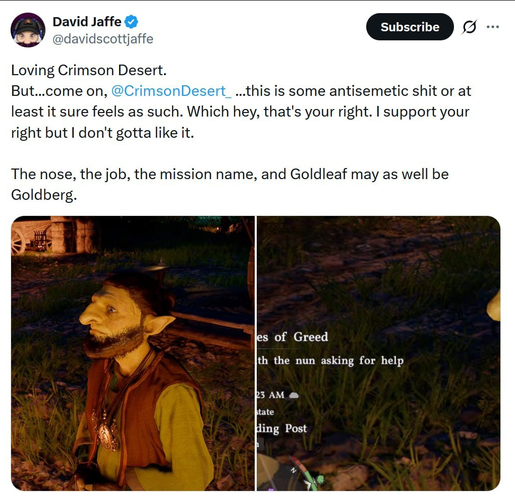This screenshot has height=498, width=515.
Task: Click the cloud weather icon beside 23 AM
Action: [294, 395]
